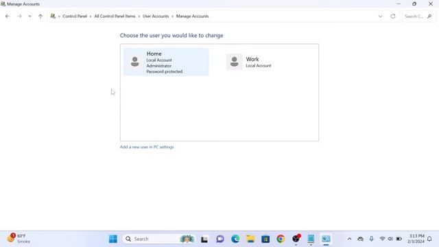
Task: Launch Microsoft Edge from taskbar
Action: [x=235, y=239]
